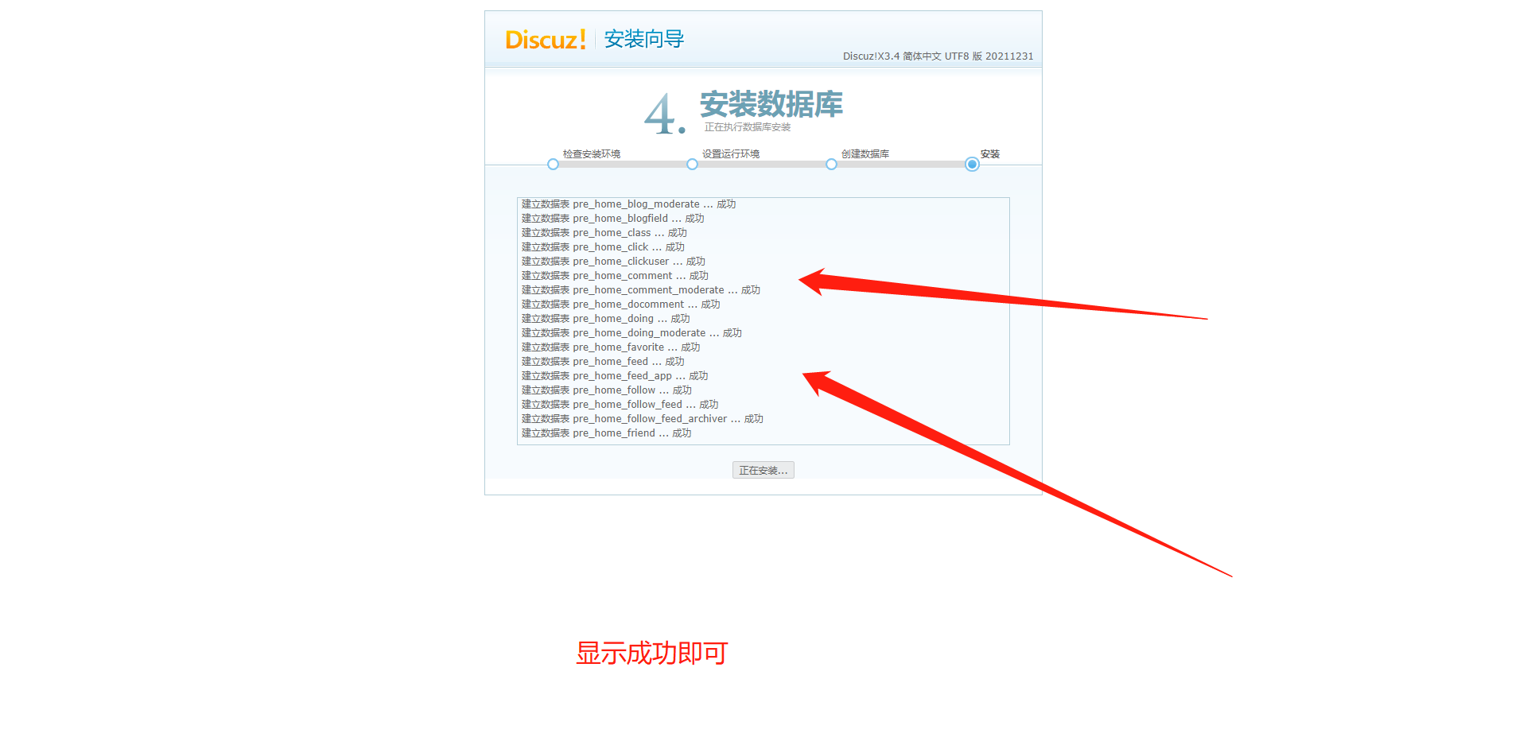Select the pre_home_follow_feed ... 成功 log line
Screen dimensions: 1527x745
pos(620,405)
